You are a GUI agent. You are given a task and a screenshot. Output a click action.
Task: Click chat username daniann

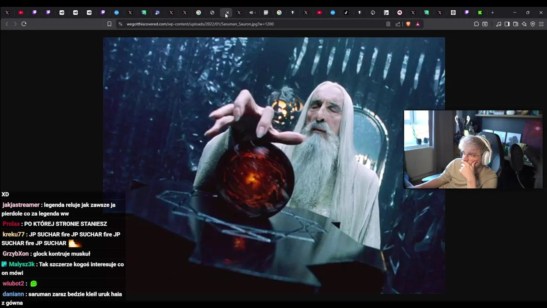click(x=13, y=294)
